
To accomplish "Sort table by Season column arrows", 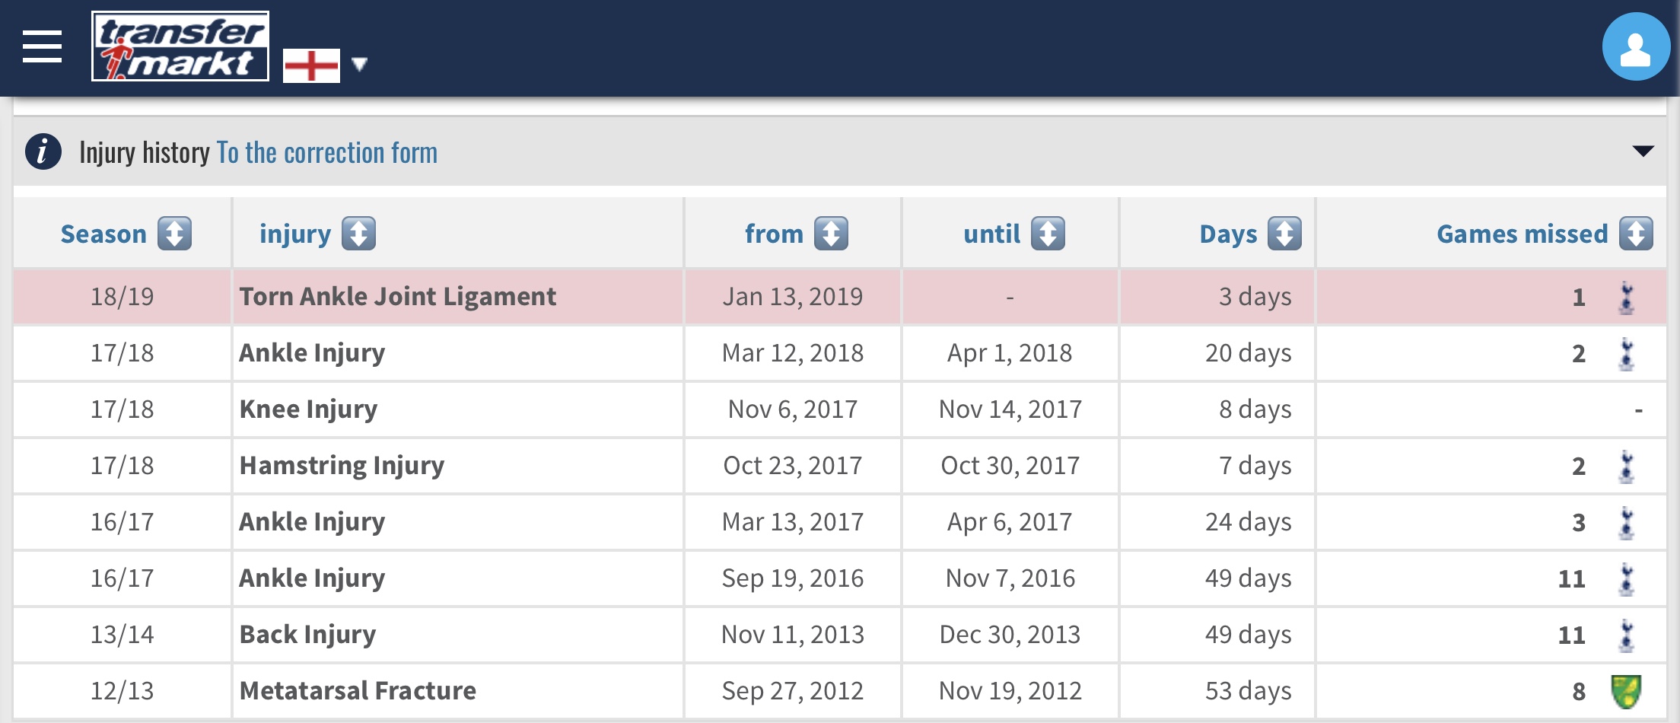I will [174, 234].
